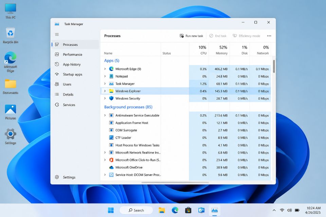Screen dimensions: 326x217
Task: Click Task Manager icon on the taskbar
Action: coord(215,210)
